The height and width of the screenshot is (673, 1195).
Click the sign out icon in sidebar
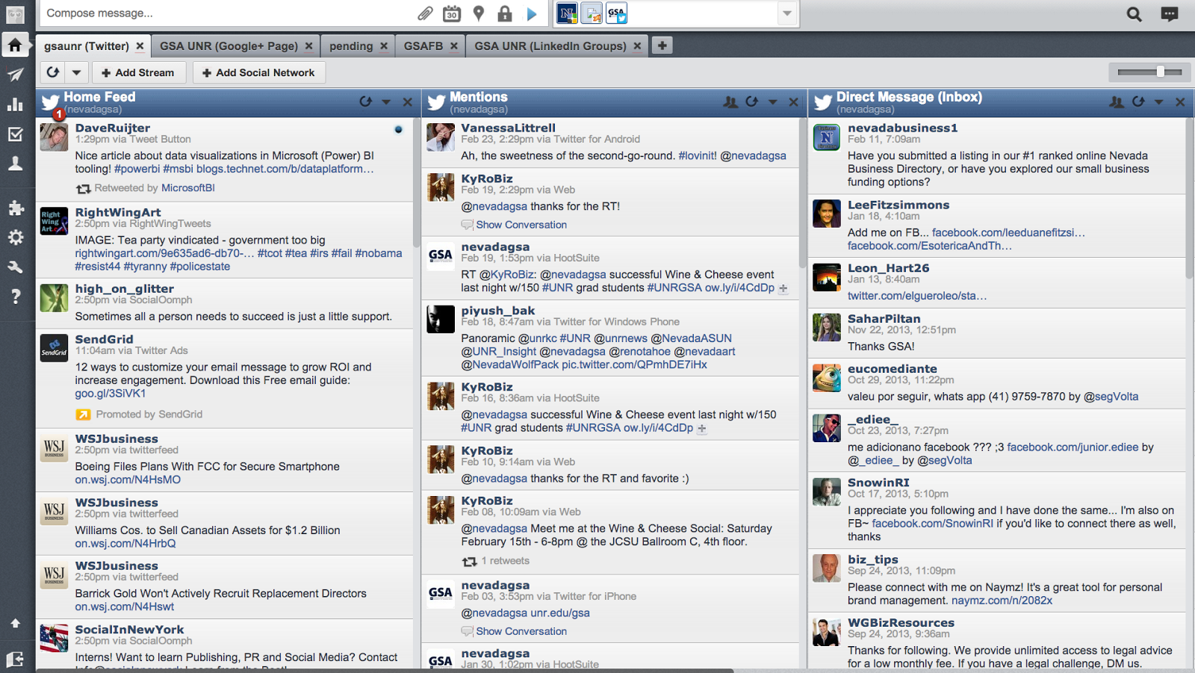coord(15,659)
